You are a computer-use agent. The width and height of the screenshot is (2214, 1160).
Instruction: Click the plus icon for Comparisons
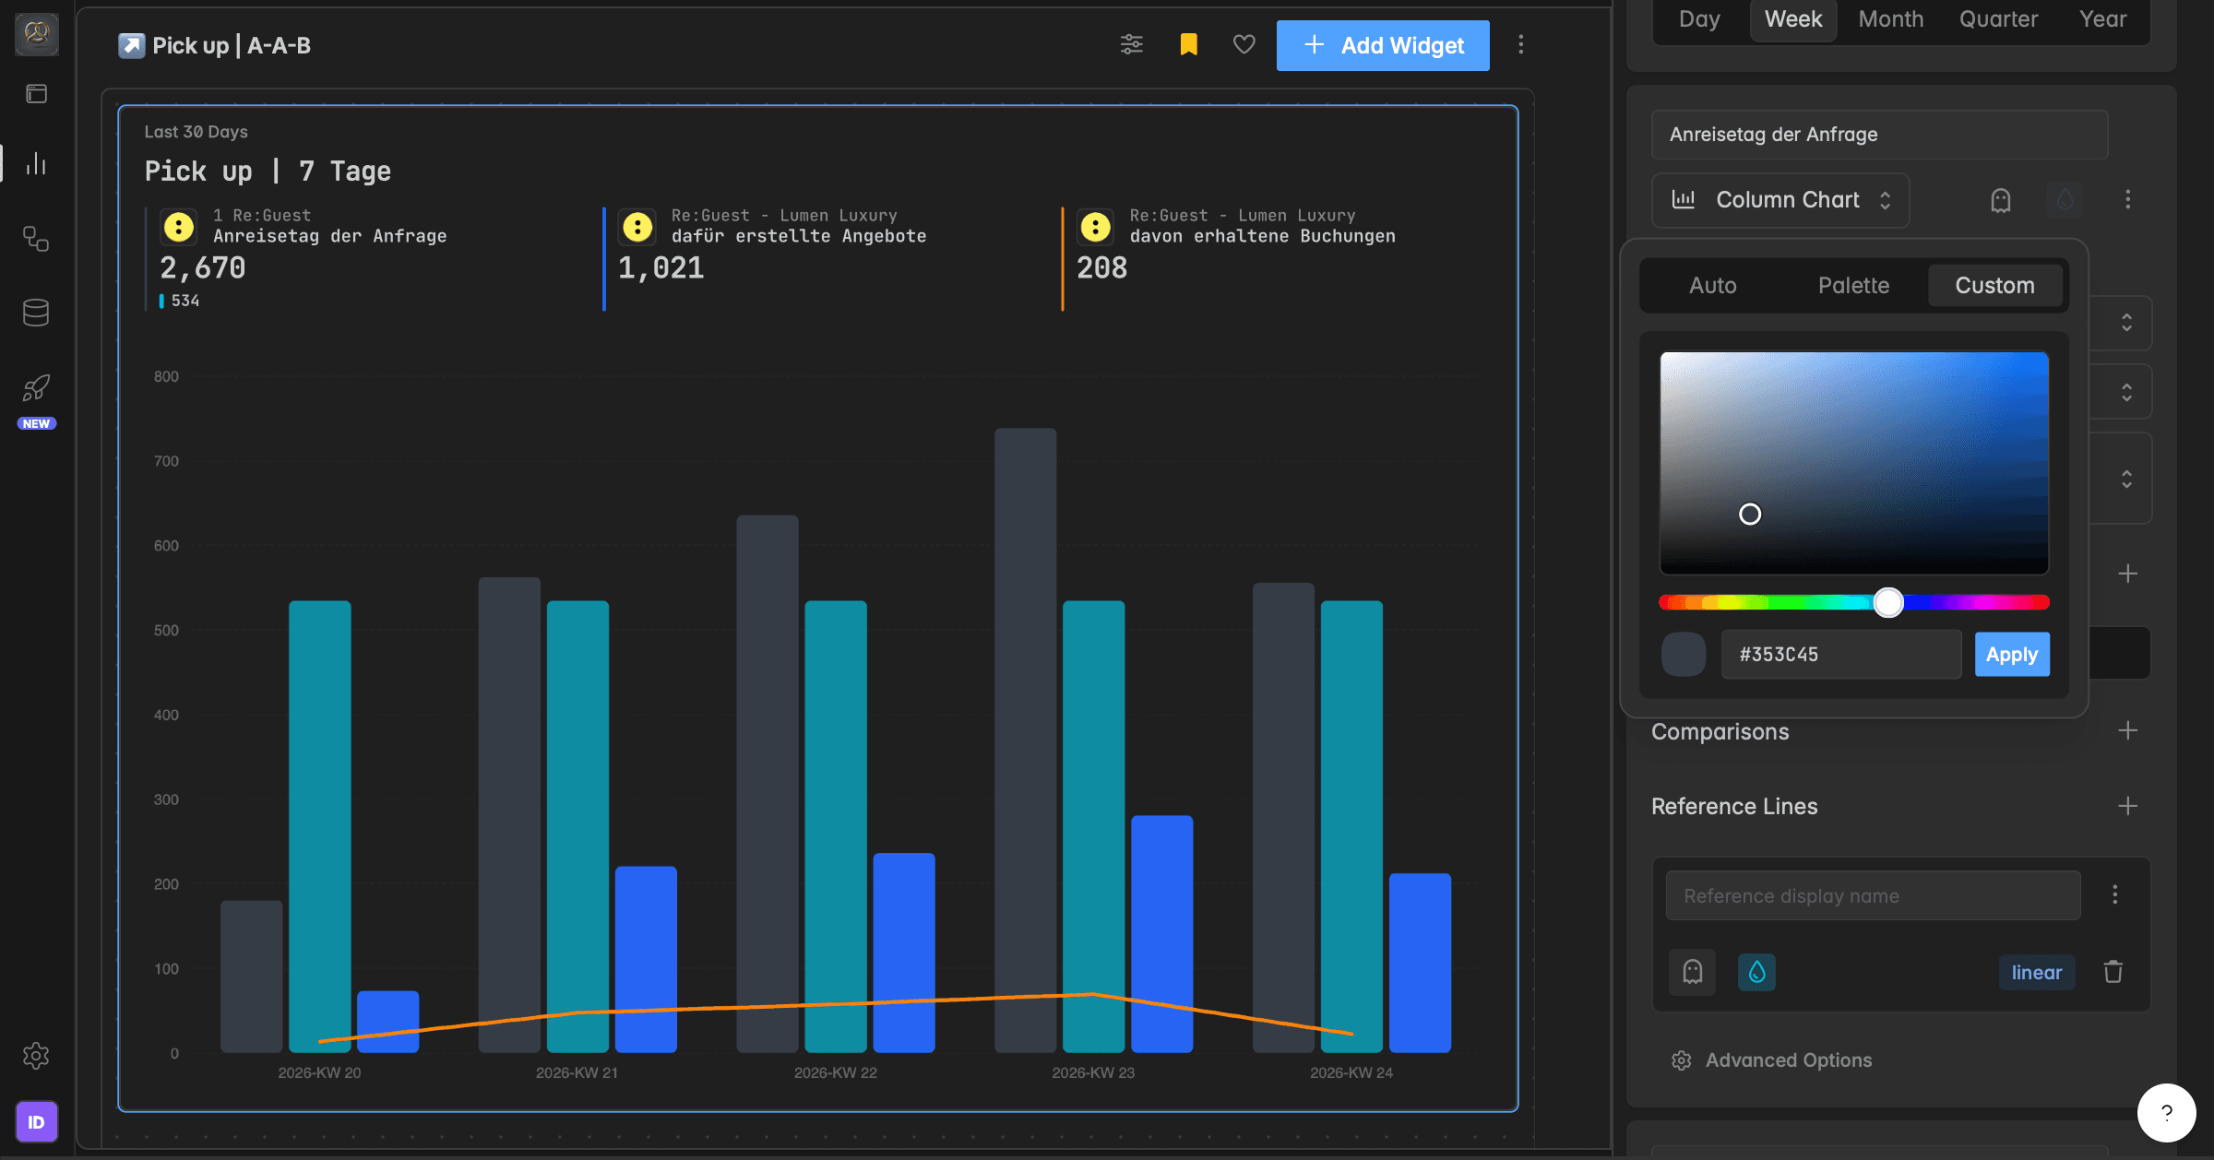(x=2128, y=730)
